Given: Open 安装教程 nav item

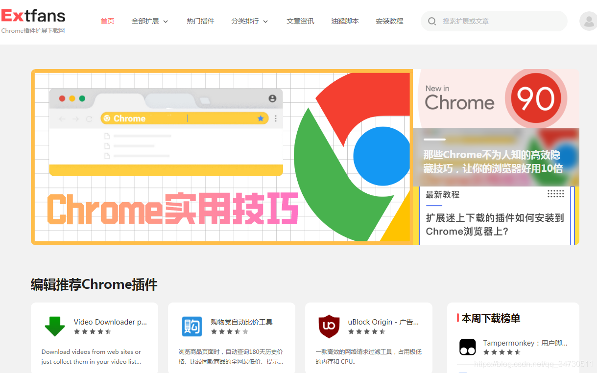Looking at the screenshot, I should [x=389, y=21].
